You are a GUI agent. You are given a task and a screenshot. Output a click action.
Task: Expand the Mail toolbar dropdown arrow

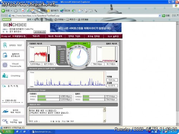coord(82,11)
